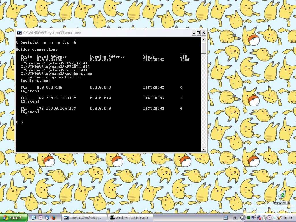The height and width of the screenshot is (222, 296).
Task: Click the unknown component(s) line
Action: (51, 77)
